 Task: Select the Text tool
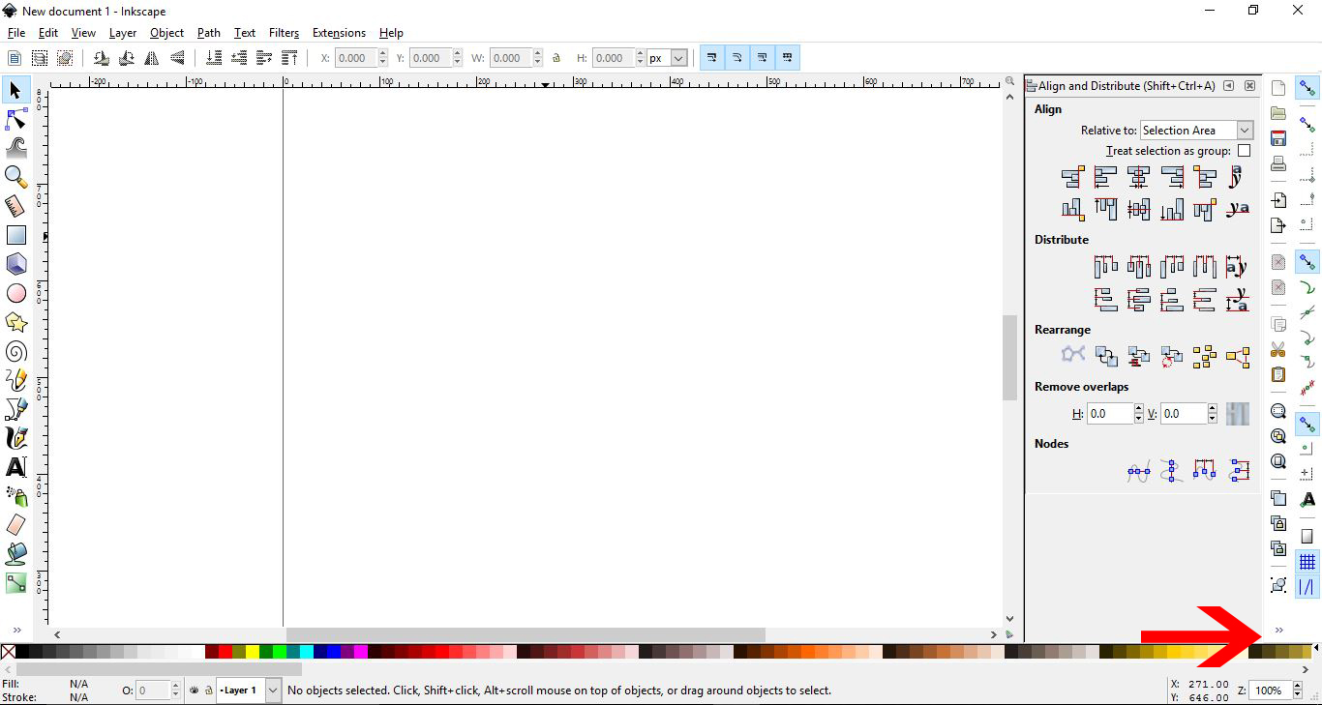pos(15,467)
